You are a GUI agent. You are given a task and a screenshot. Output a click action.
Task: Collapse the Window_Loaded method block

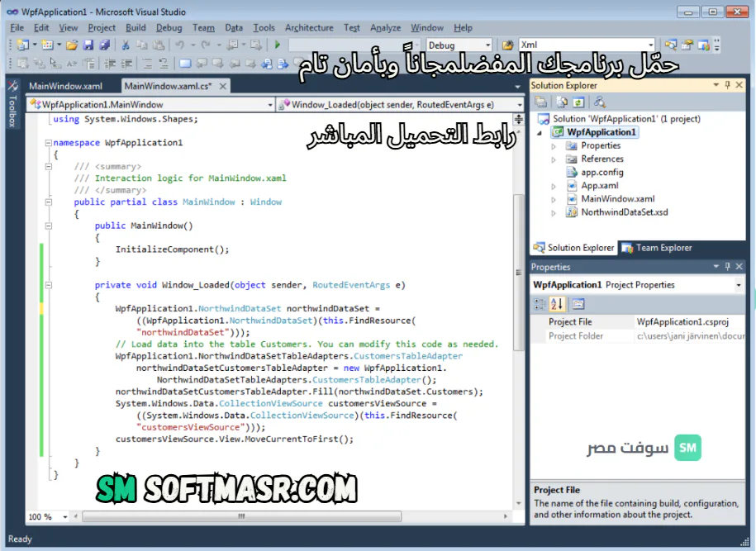coord(48,285)
